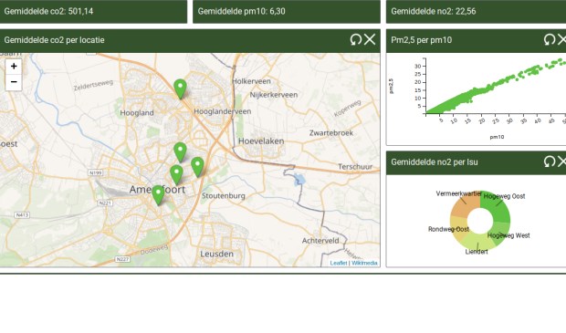Open the Leaflet attribution link
The height and width of the screenshot is (333, 566).
[x=338, y=263]
